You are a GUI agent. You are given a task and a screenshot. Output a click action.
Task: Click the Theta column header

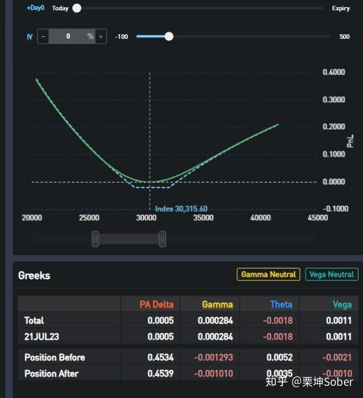[x=281, y=305]
